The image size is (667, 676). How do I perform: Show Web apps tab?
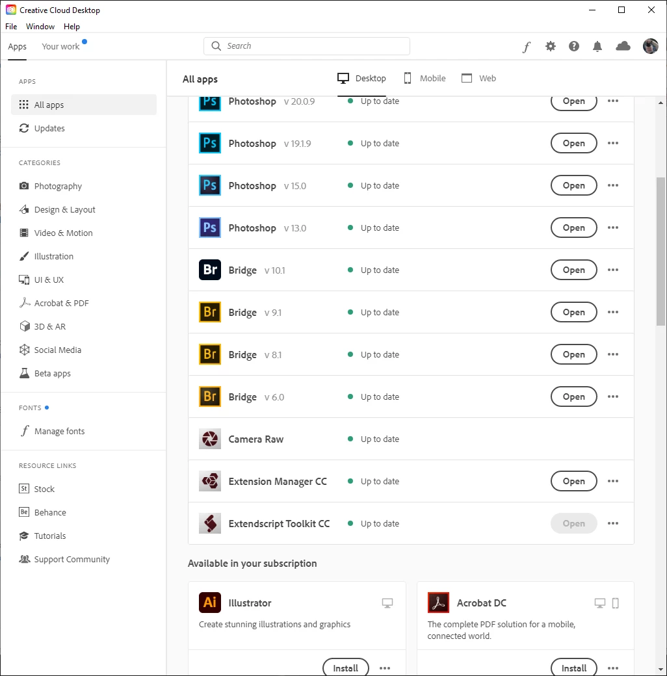point(478,79)
